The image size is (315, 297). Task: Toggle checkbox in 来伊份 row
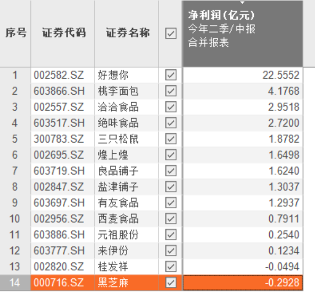pos(171,251)
